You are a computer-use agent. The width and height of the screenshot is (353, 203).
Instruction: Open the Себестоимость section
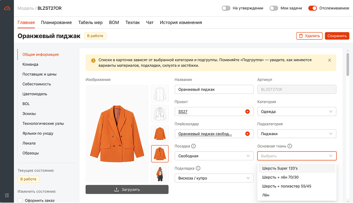37,84
